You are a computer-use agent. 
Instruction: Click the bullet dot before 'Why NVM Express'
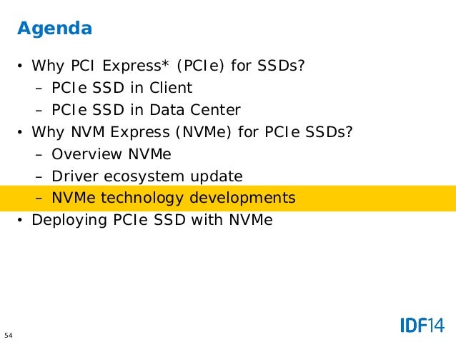[x=20, y=132]
